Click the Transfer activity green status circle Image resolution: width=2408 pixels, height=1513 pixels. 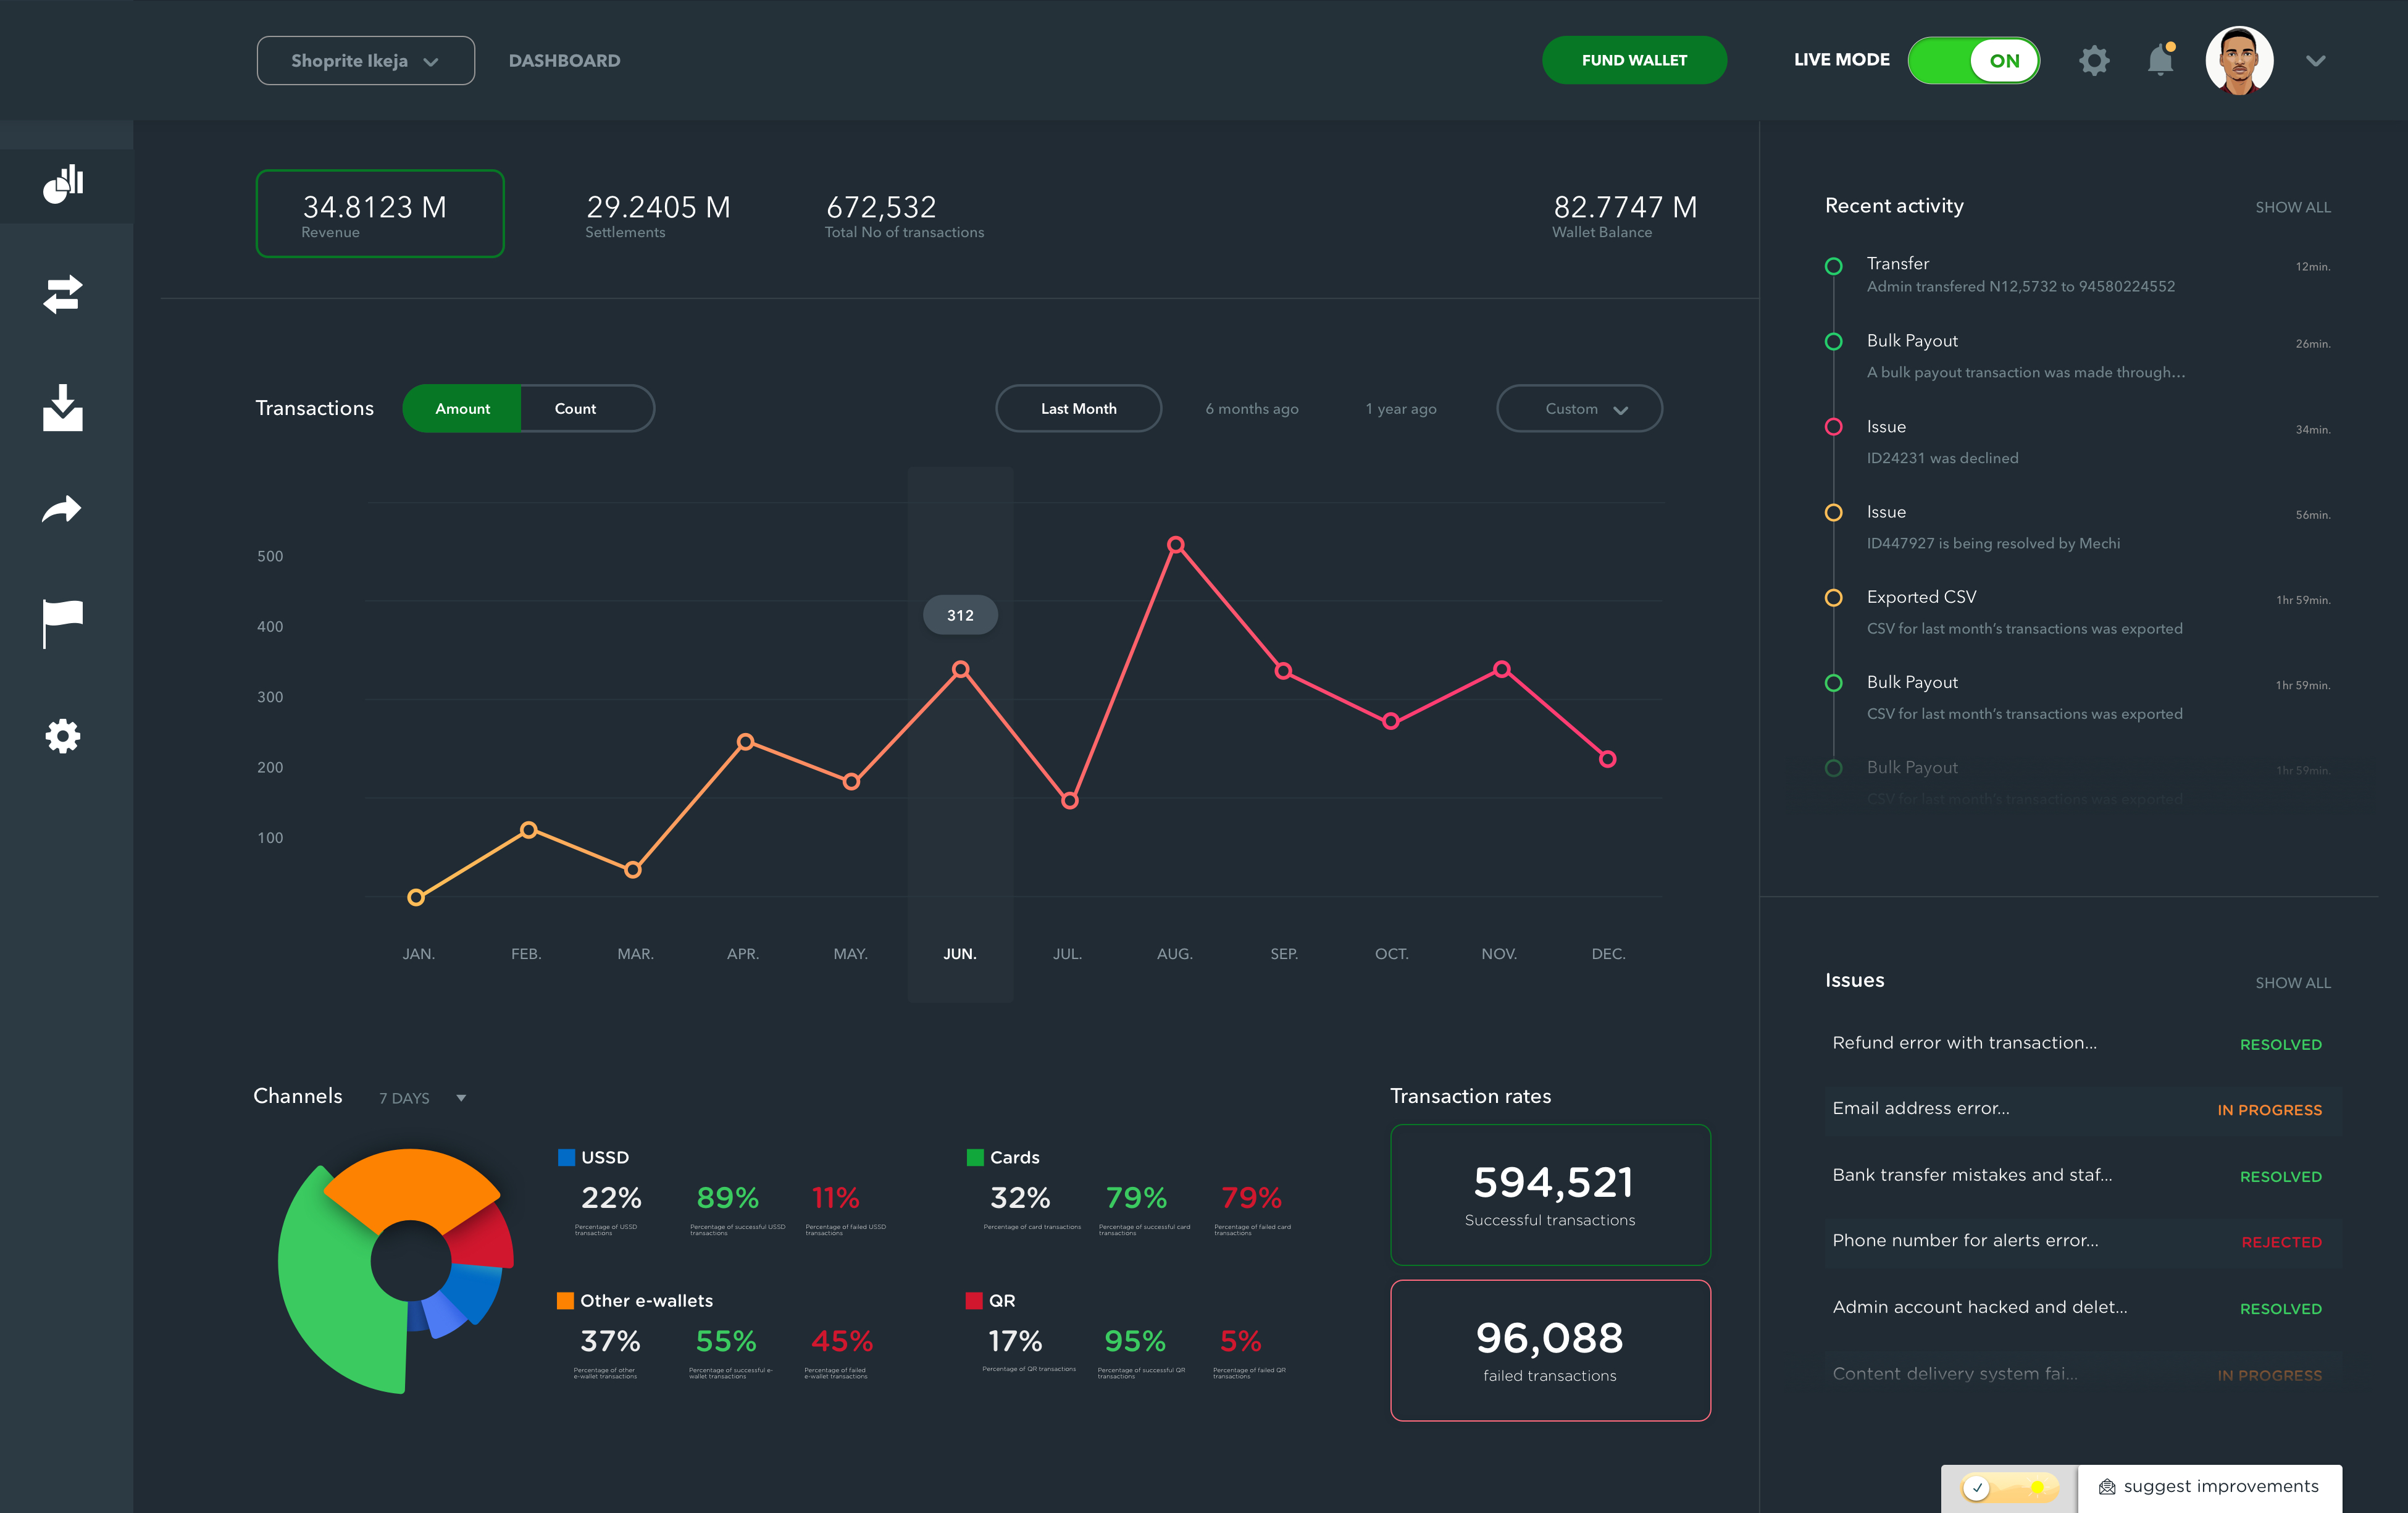click(1833, 266)
